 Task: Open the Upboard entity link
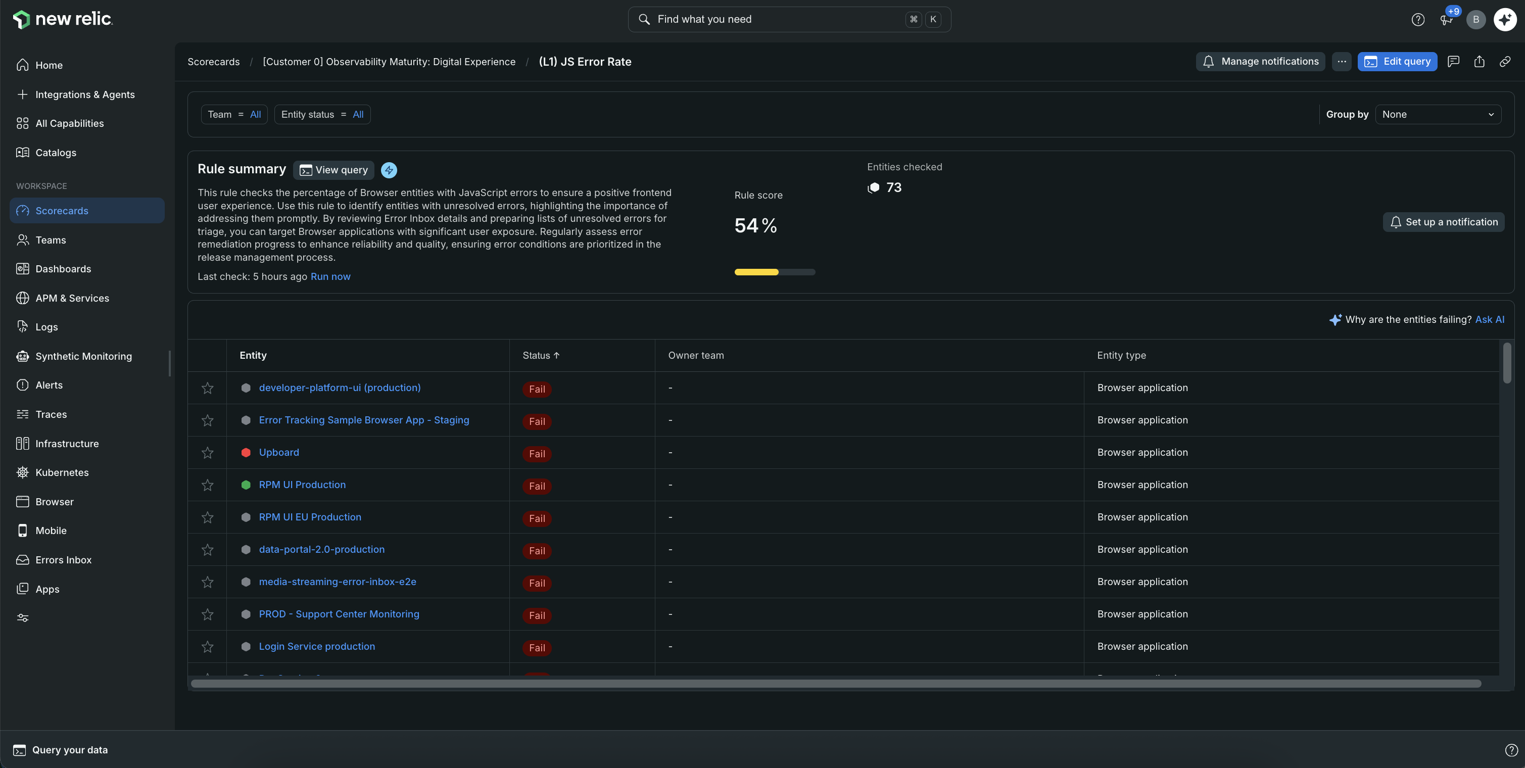279,452
